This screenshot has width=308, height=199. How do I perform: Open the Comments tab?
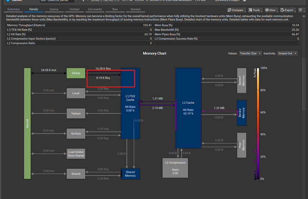point(94,9)
